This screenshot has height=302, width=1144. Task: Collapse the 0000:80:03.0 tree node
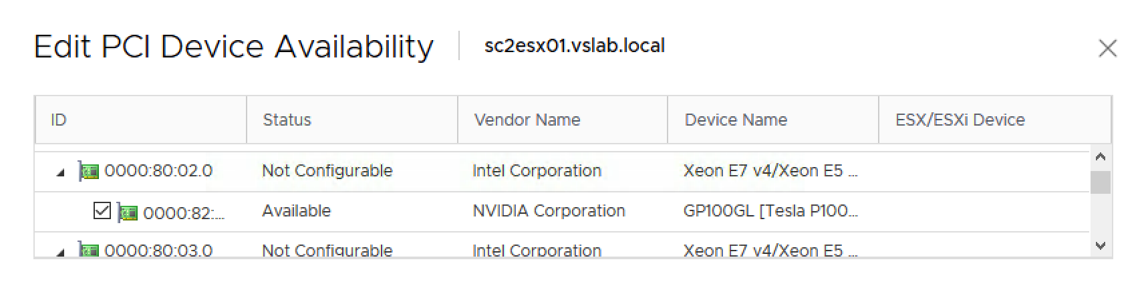(x=61, y=252)
